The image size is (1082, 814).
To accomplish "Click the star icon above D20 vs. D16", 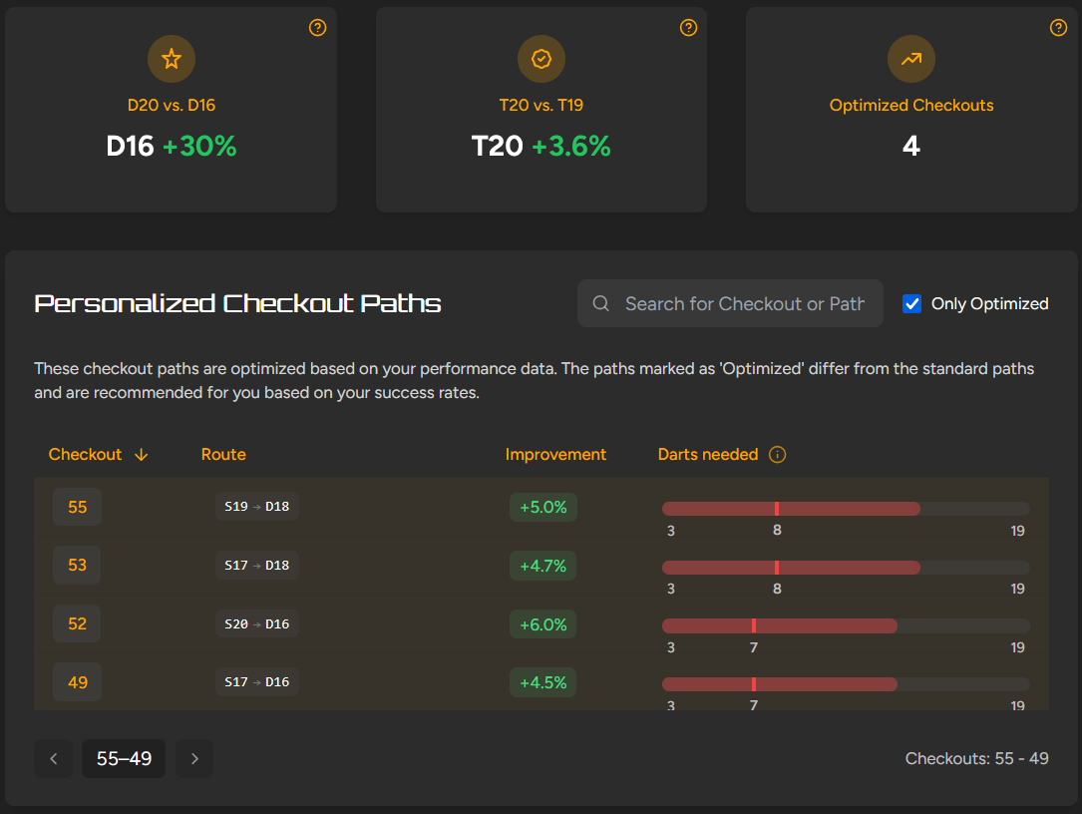I will (172, 59).
